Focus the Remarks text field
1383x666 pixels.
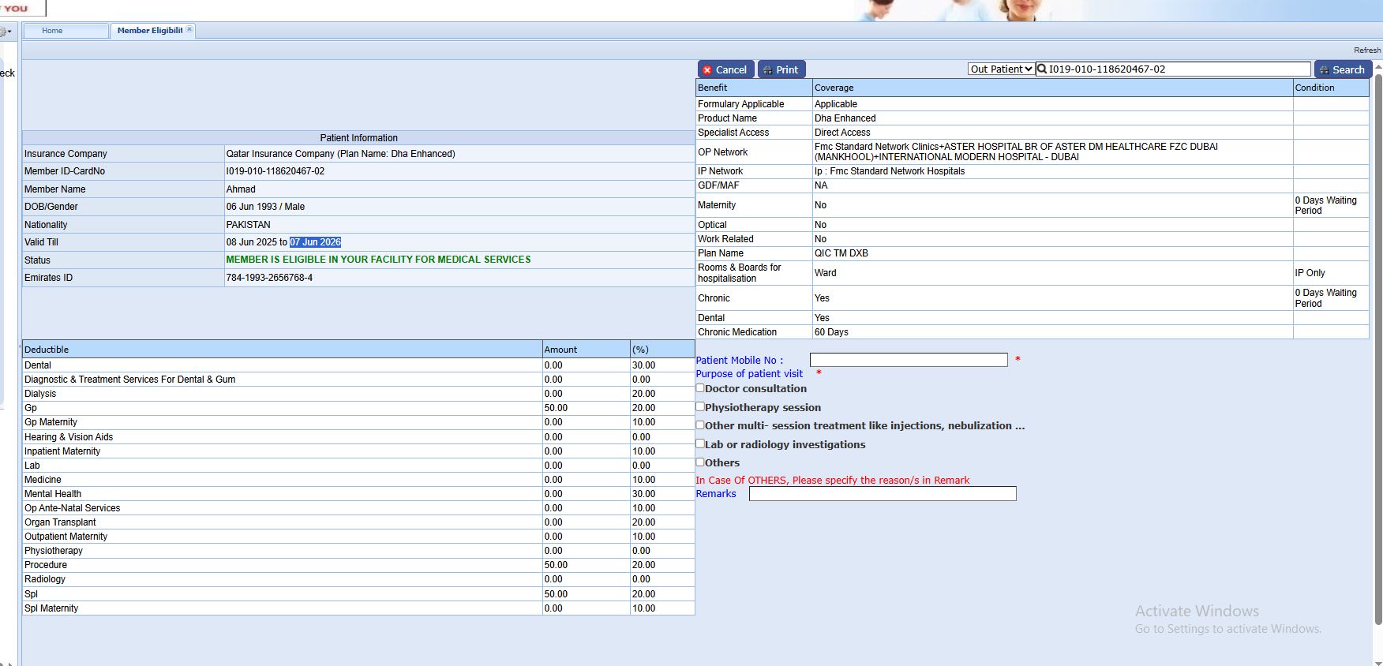tap(882, 494)
